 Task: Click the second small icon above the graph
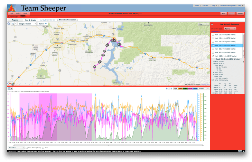click(x=11, y=88)
